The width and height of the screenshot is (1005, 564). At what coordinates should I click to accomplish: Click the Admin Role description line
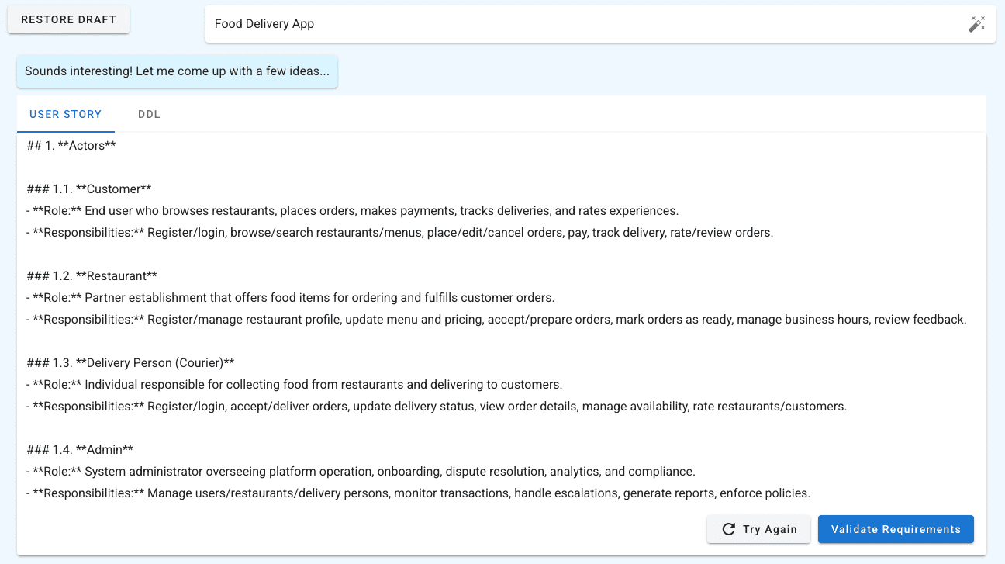point(361,472)
